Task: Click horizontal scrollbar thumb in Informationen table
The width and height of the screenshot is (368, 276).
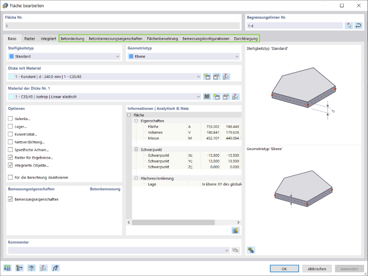Action: pyautogui.click(x=173, y=222)
